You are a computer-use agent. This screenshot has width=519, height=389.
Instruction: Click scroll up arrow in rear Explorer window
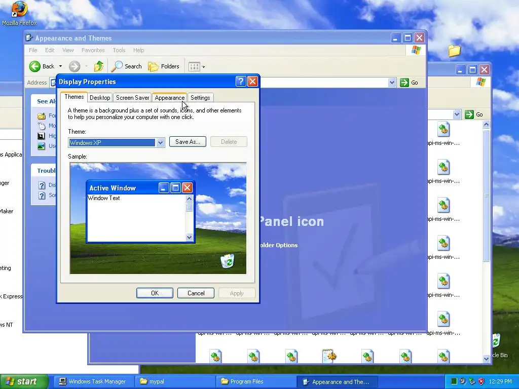[x=486, y=125]
